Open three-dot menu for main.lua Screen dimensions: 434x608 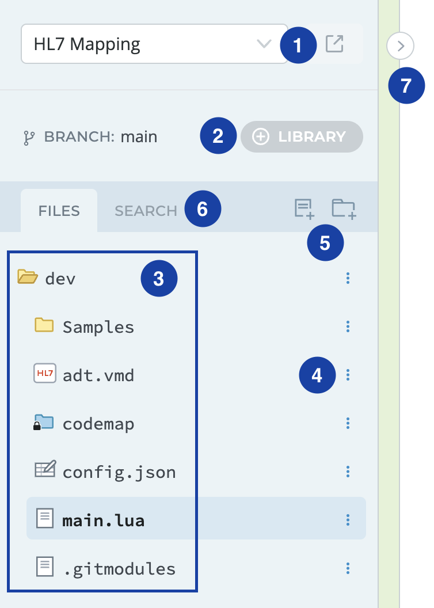pyautogui.click(x=348, y=520)
